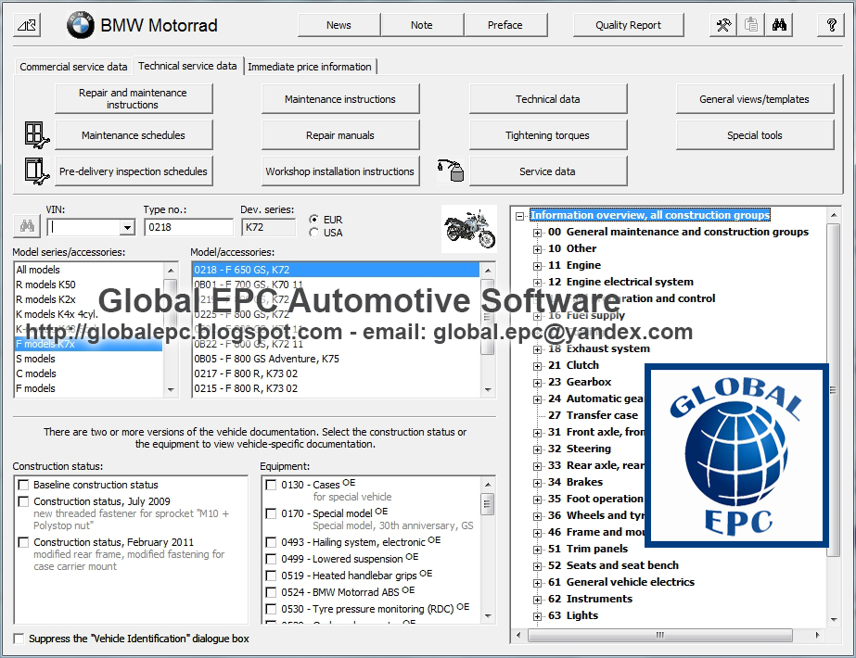Viewport: 856px width, 658px height.
Task: Click the printer icon in top-left corner
Action: point(25,25)
